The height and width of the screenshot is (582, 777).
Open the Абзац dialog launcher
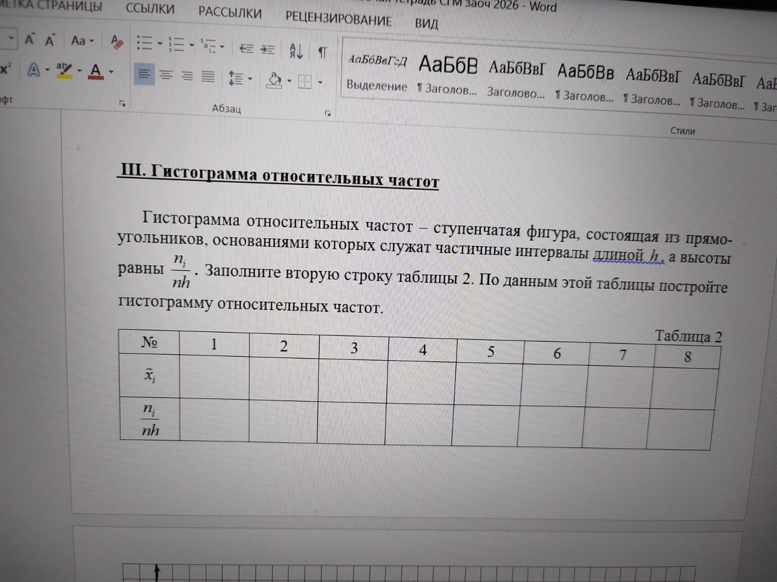tap(328, 113)
